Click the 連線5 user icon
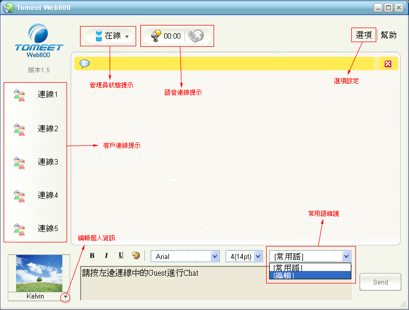 pos(19,229)
